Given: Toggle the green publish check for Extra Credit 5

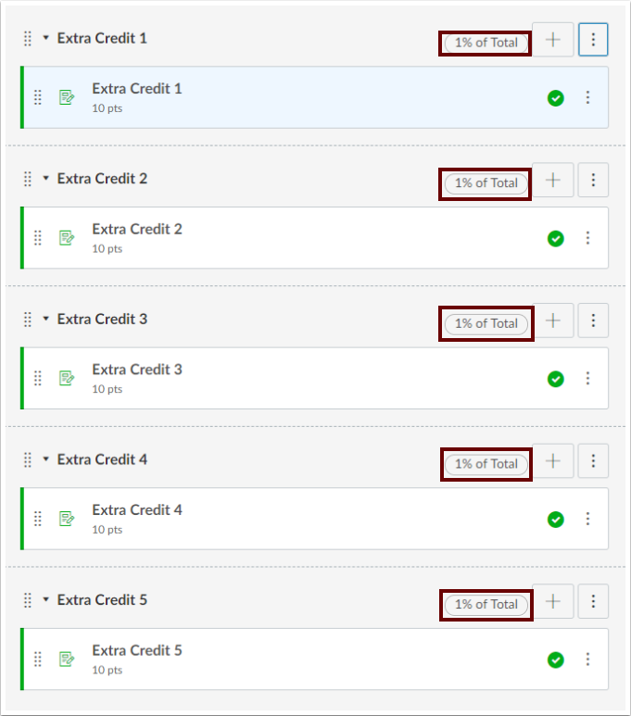Looking at the screenshot, I should pyautogui.click(x=555, y=659).
